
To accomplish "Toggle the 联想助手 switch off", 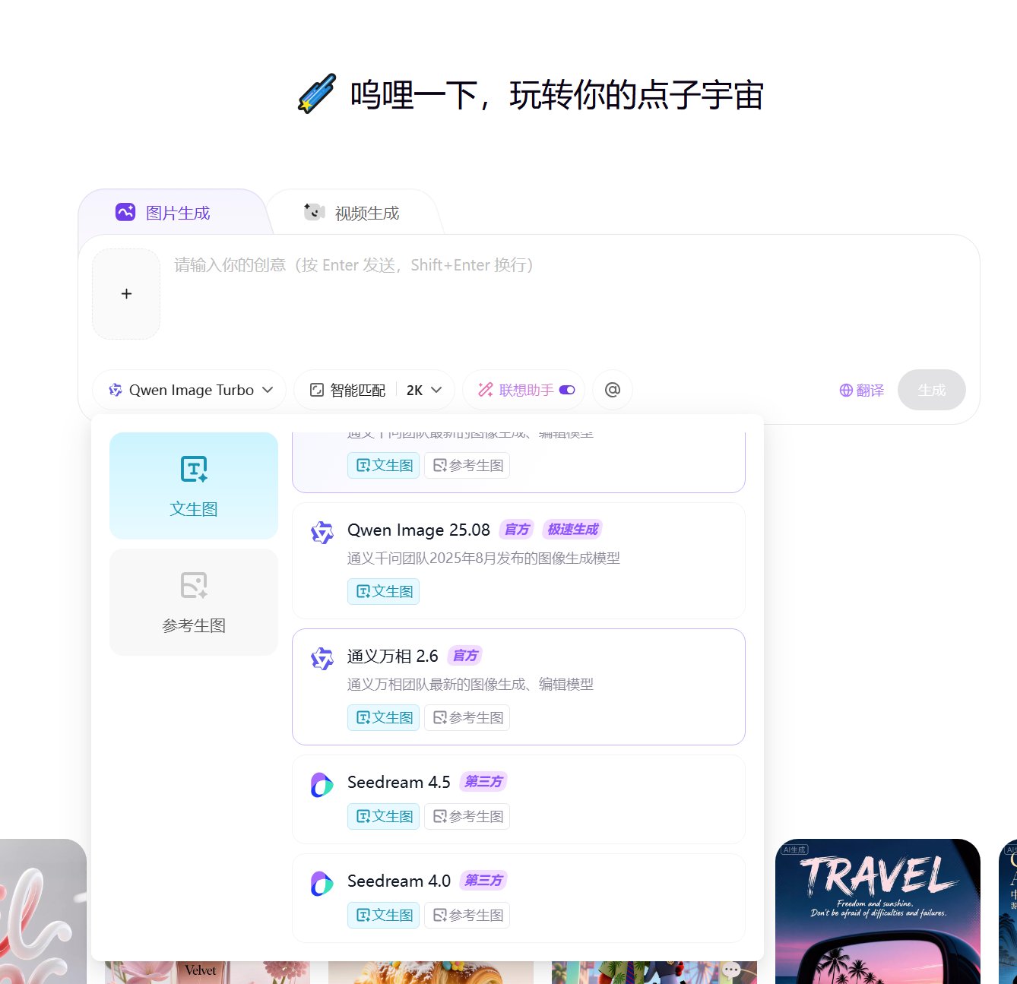I will [566, 390].
